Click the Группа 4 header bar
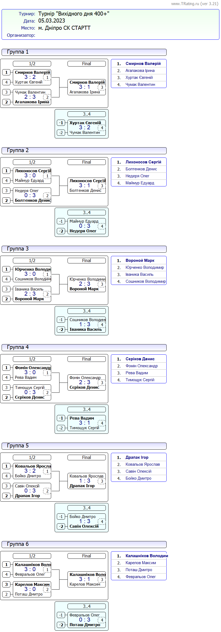221x632 pixels. pos(84,347)
